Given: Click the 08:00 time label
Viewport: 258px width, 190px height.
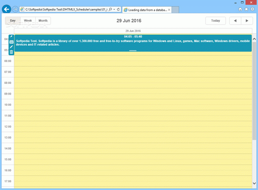Looking at the screenshot, I should 8,83.
